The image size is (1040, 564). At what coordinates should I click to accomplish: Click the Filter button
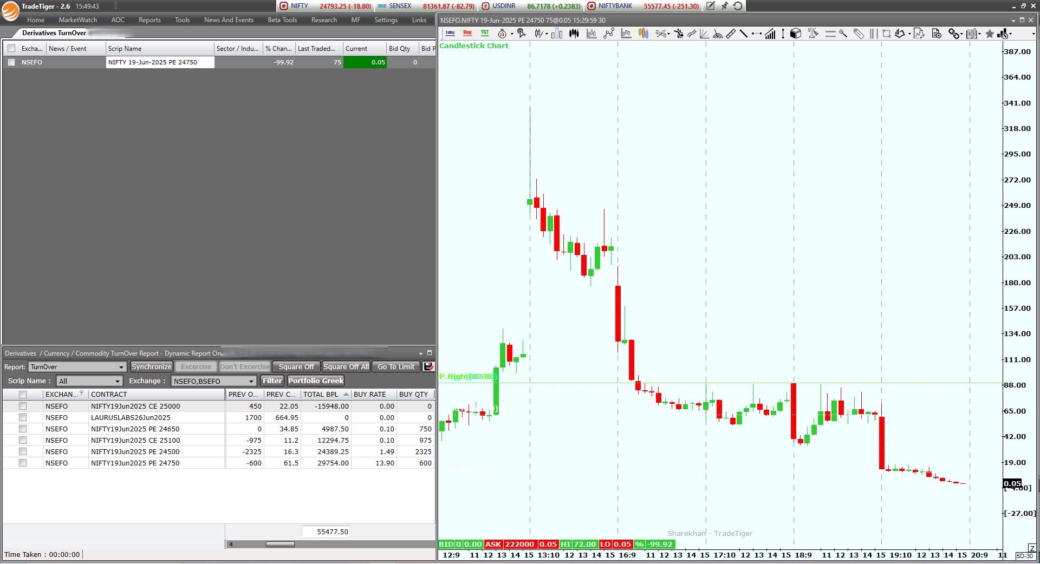(x=272, y=381)
